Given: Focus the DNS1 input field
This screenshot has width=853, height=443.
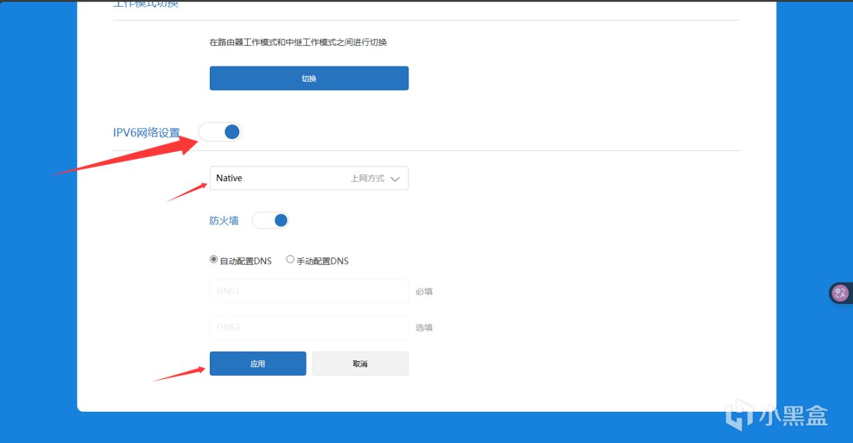Looking at the screenshot, I should 309,291.
